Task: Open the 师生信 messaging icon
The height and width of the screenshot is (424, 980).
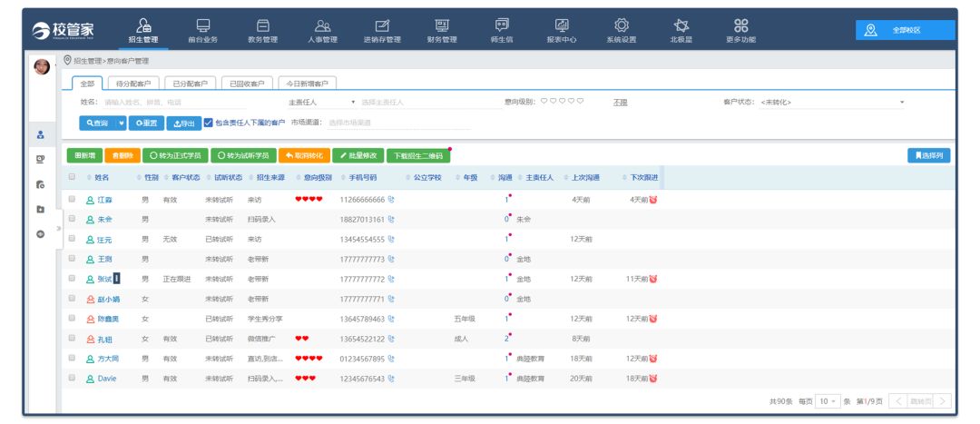Action: [501, 25]
